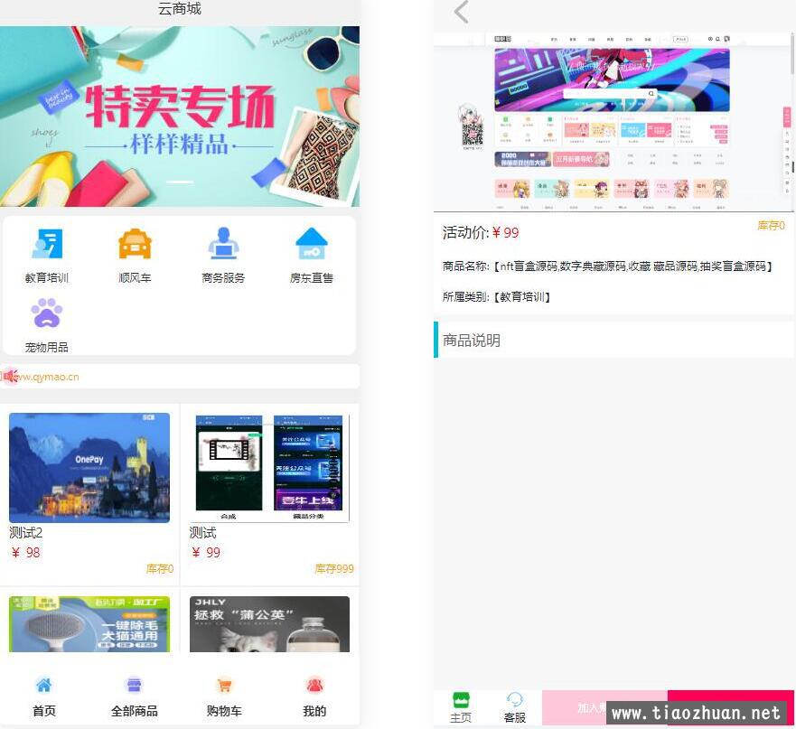
Task: Click the 我的 tab label
Action: point(314,711)
